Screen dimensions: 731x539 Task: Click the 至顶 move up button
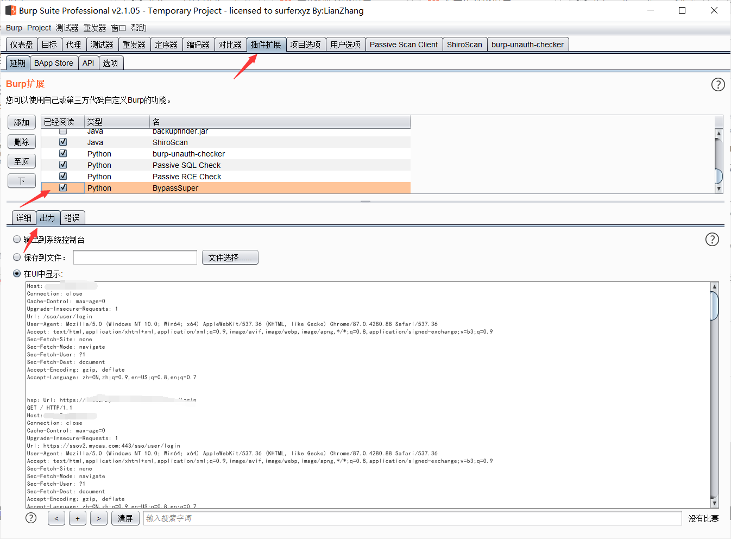22,161
